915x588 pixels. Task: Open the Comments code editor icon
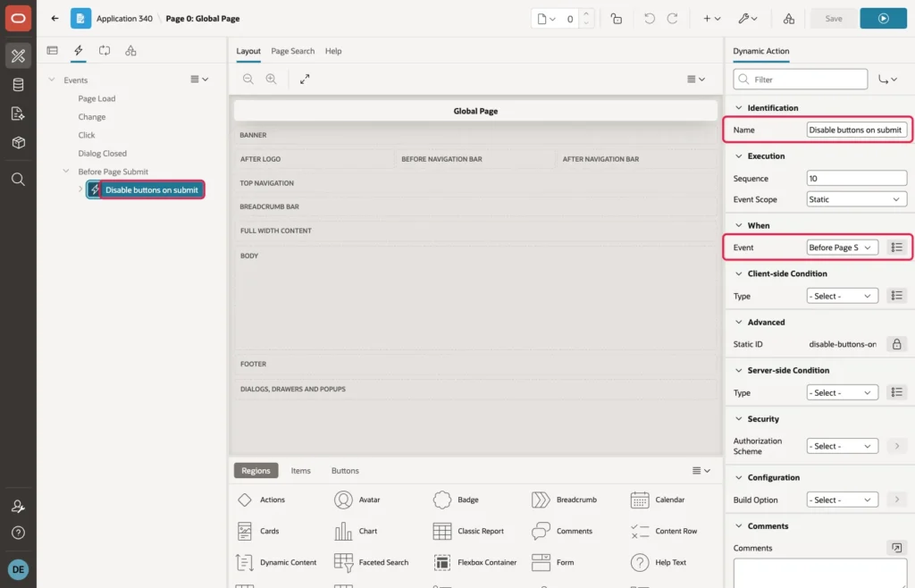(x=896, y=548)
